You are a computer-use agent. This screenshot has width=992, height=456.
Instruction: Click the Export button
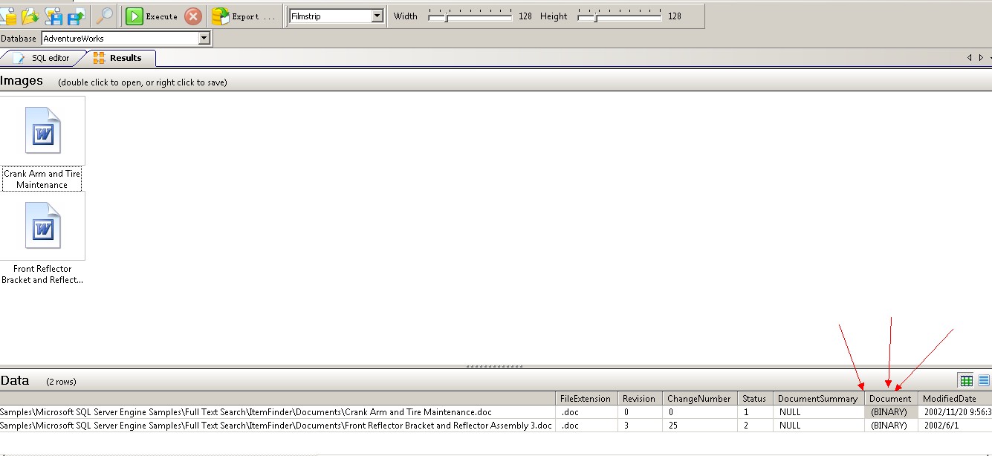pos(243,16)
